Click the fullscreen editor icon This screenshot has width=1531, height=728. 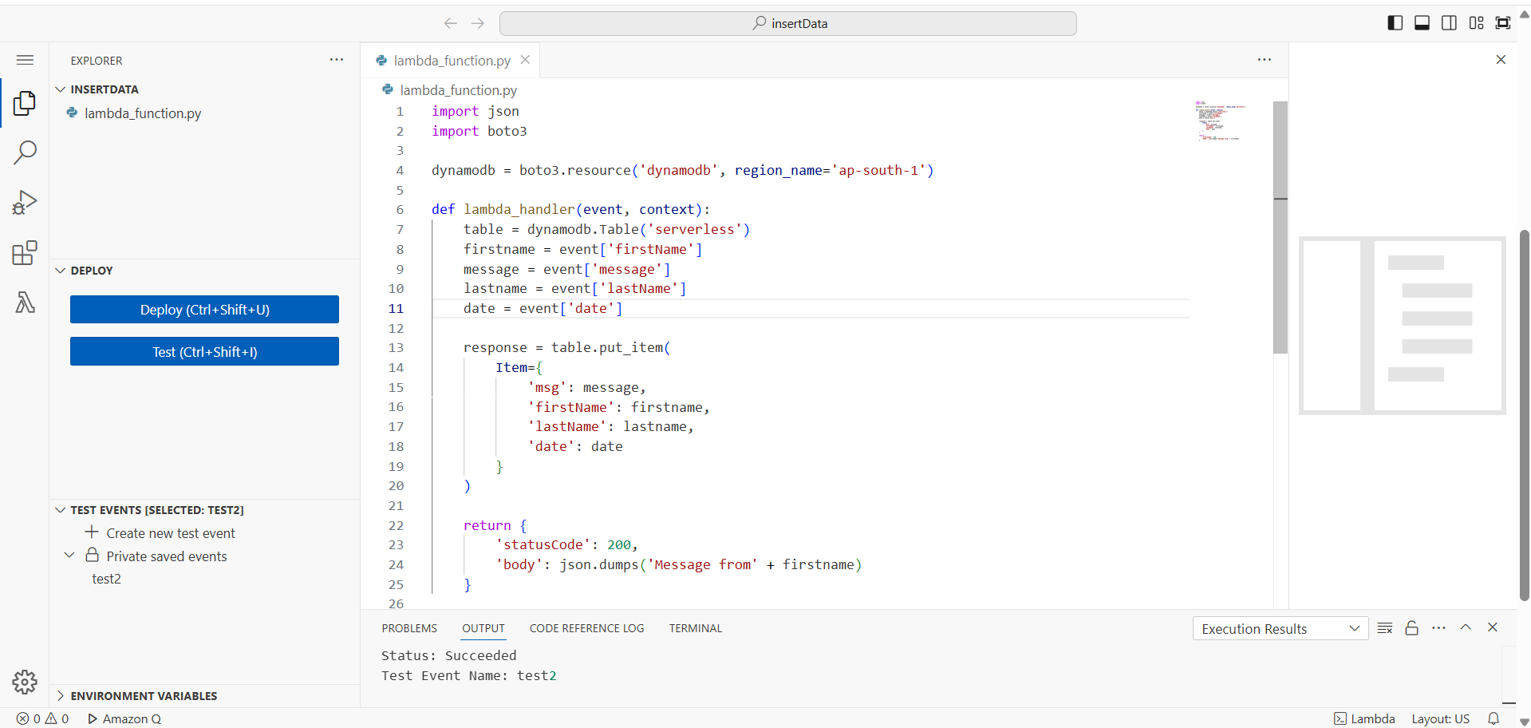point(1503,23)
